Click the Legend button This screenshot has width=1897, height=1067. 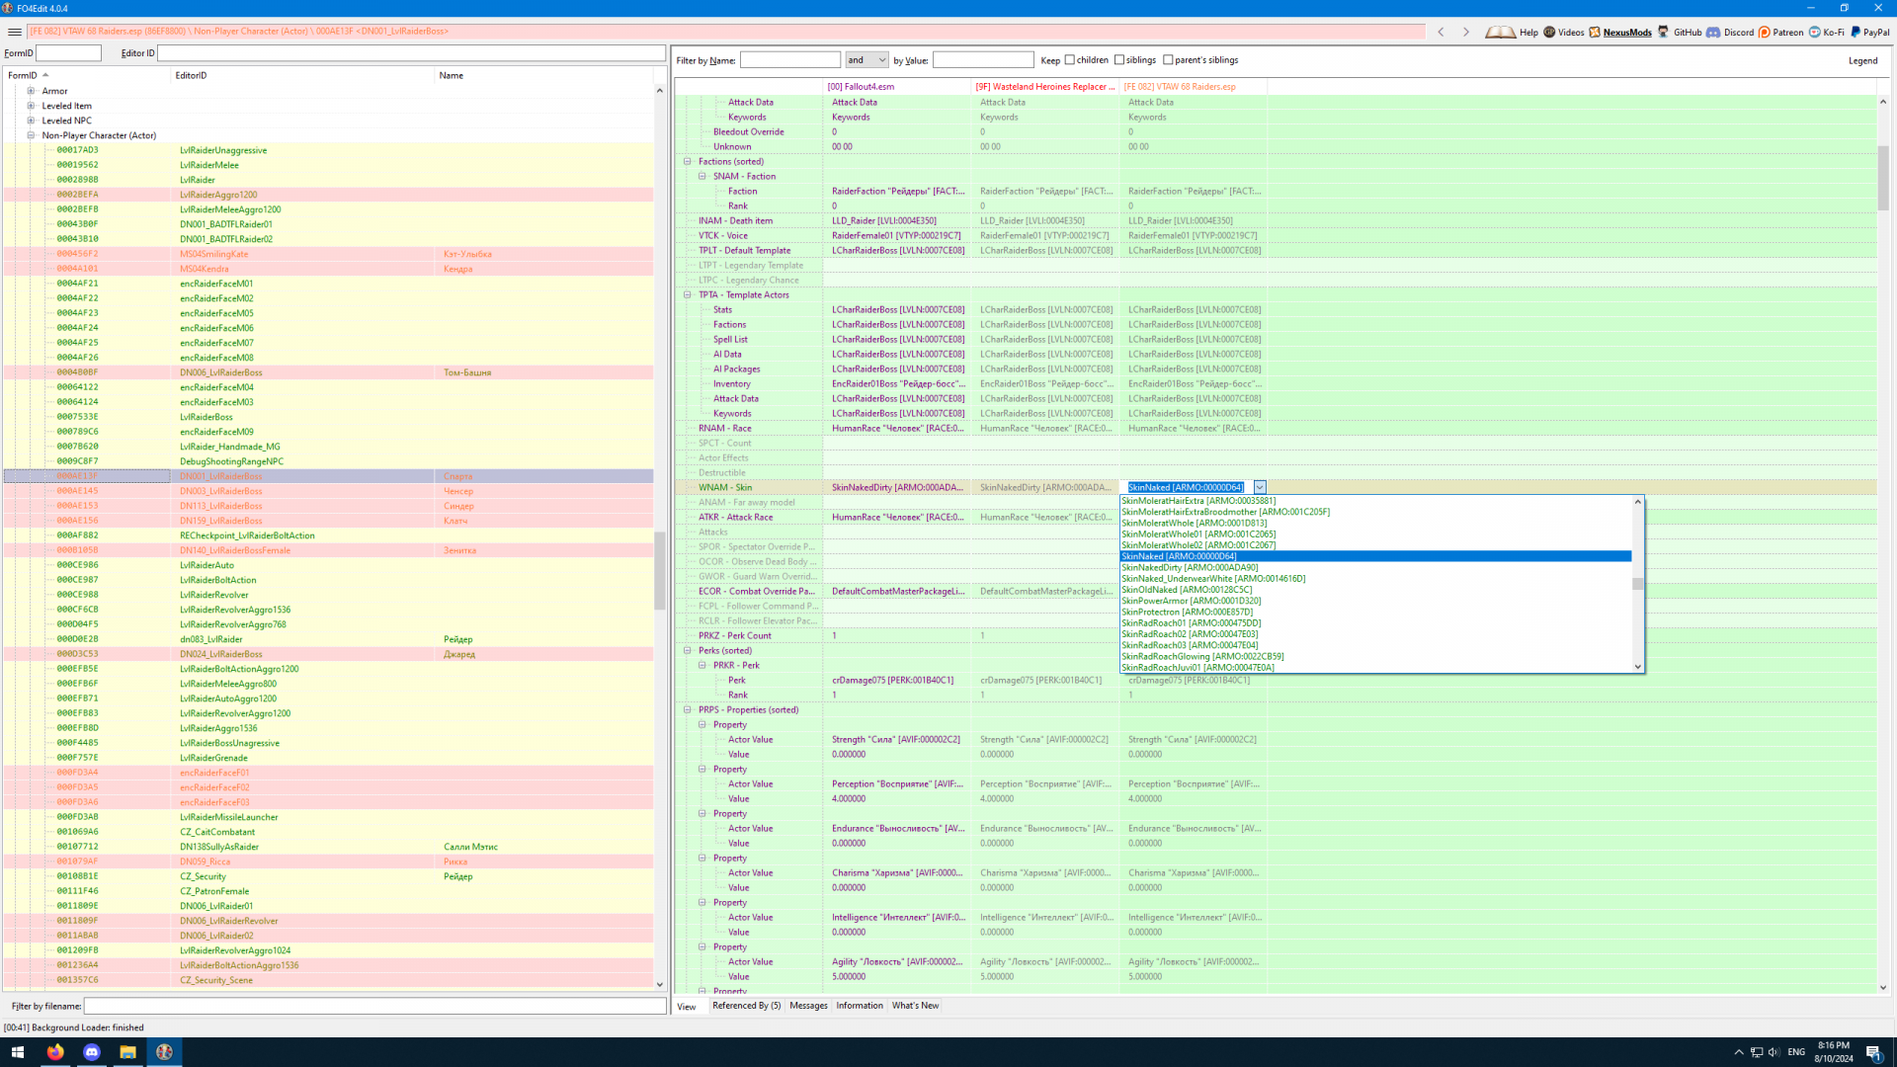point(1862,60)
